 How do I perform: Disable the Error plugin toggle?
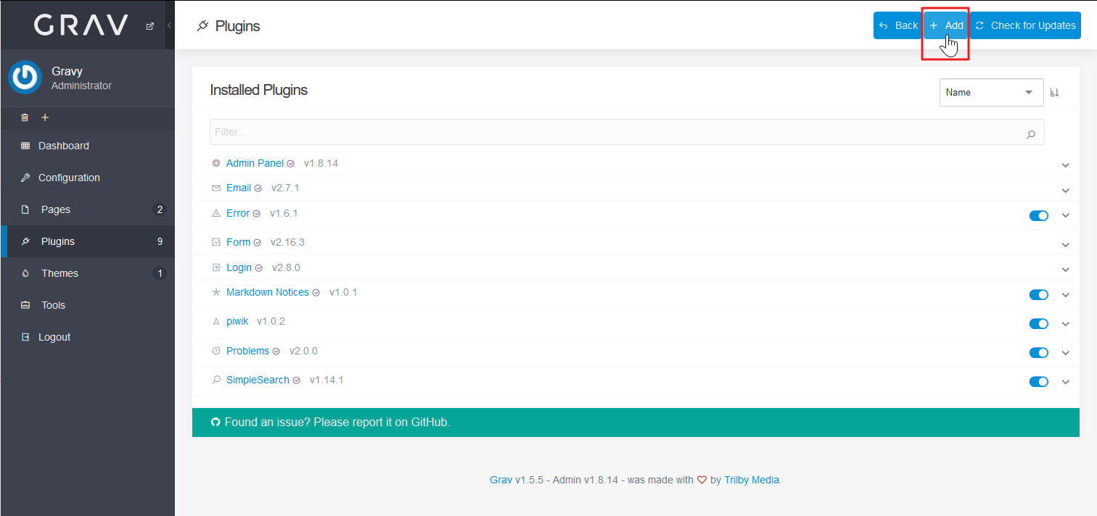pos(1039,215)
